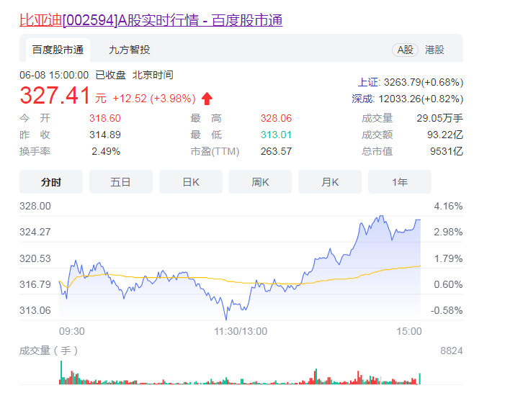Select the 分时 chart tab

coord(51,182)
